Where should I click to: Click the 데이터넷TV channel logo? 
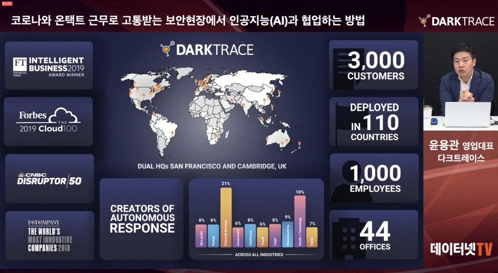pos(461,249)
